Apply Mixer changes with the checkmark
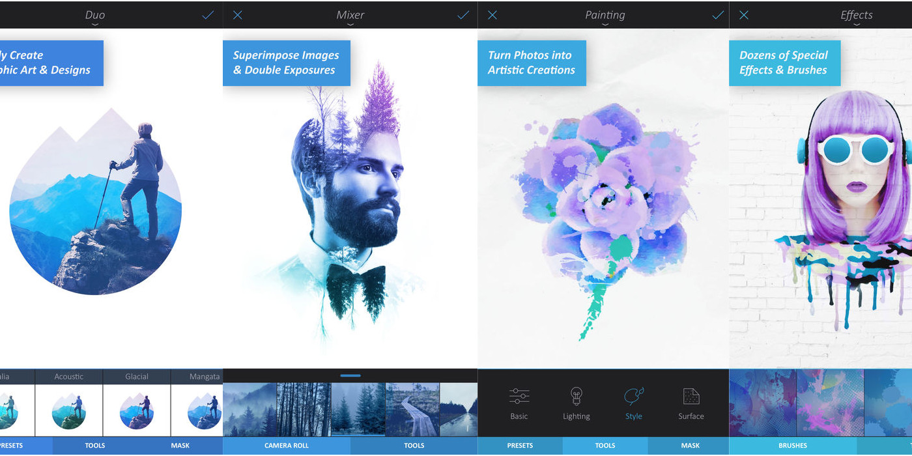The height and width of the screenshot is (456, 912). click(x=463, y=15)
